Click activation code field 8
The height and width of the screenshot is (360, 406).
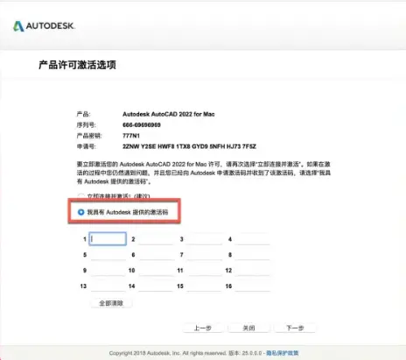253,255
